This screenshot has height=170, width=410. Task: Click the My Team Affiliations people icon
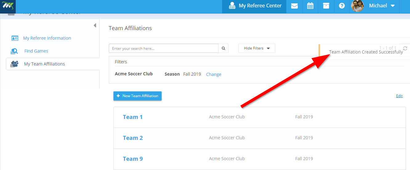tap(14, 64)
